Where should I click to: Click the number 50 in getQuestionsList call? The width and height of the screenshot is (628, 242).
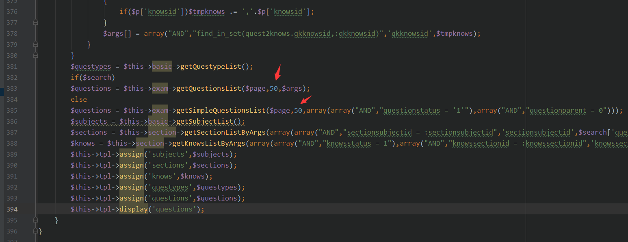point(273,88)
